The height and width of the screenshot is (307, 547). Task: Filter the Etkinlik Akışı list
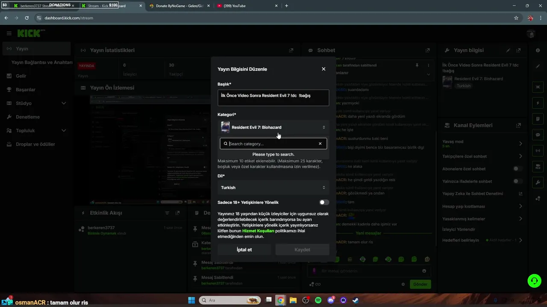(167, 213)
